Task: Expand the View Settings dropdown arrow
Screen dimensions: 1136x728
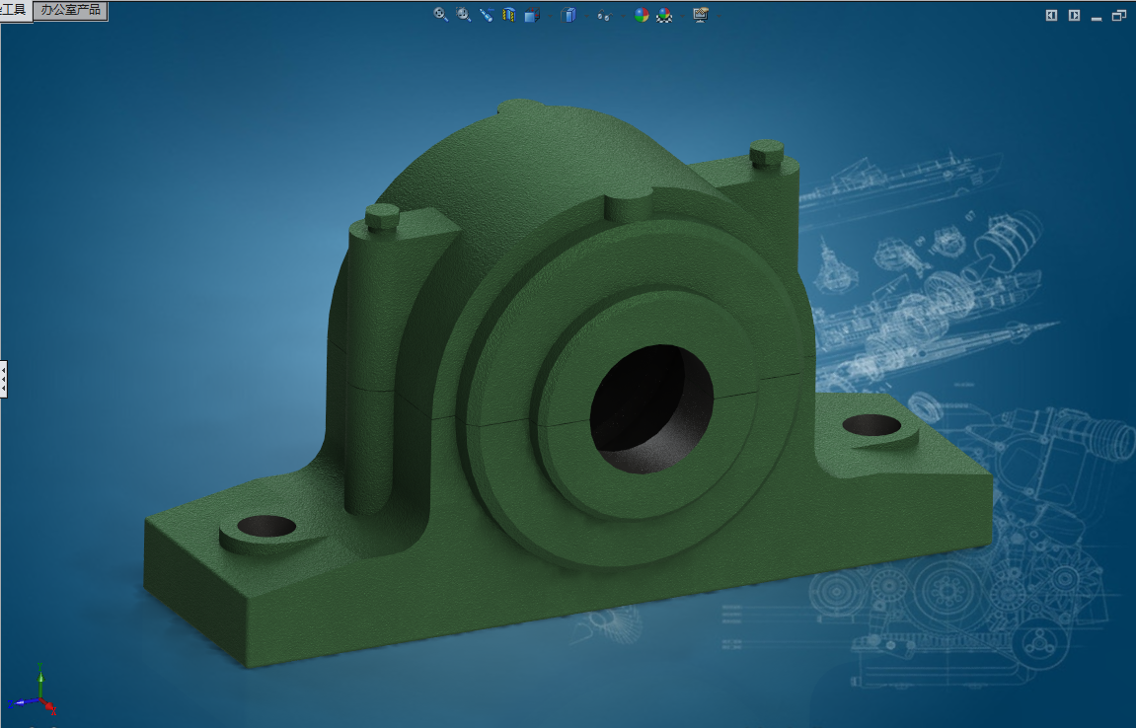Action: tap(719, 16)
